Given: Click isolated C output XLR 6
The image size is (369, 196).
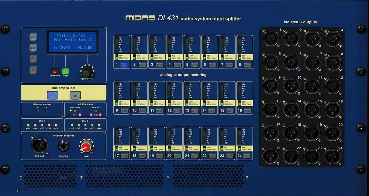Looking at the screenshot, I should coord(292,62).
